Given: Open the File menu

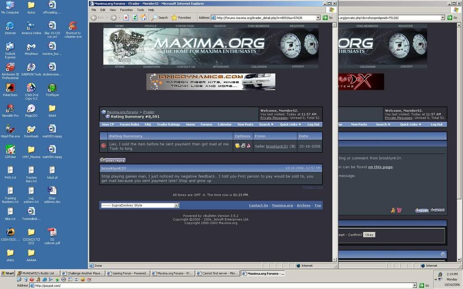Looking at the screenshot, I should (x=94, y=10).
